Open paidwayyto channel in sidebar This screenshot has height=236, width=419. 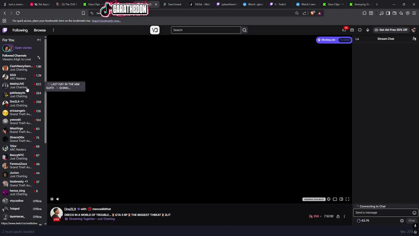click(x=22, y=94)
